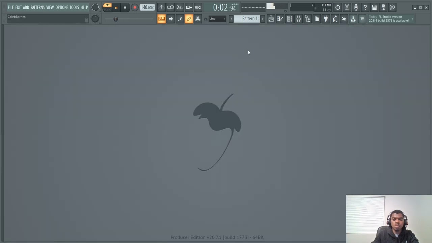
Task: Stop playback with the stop button
Action: point(125,7)
